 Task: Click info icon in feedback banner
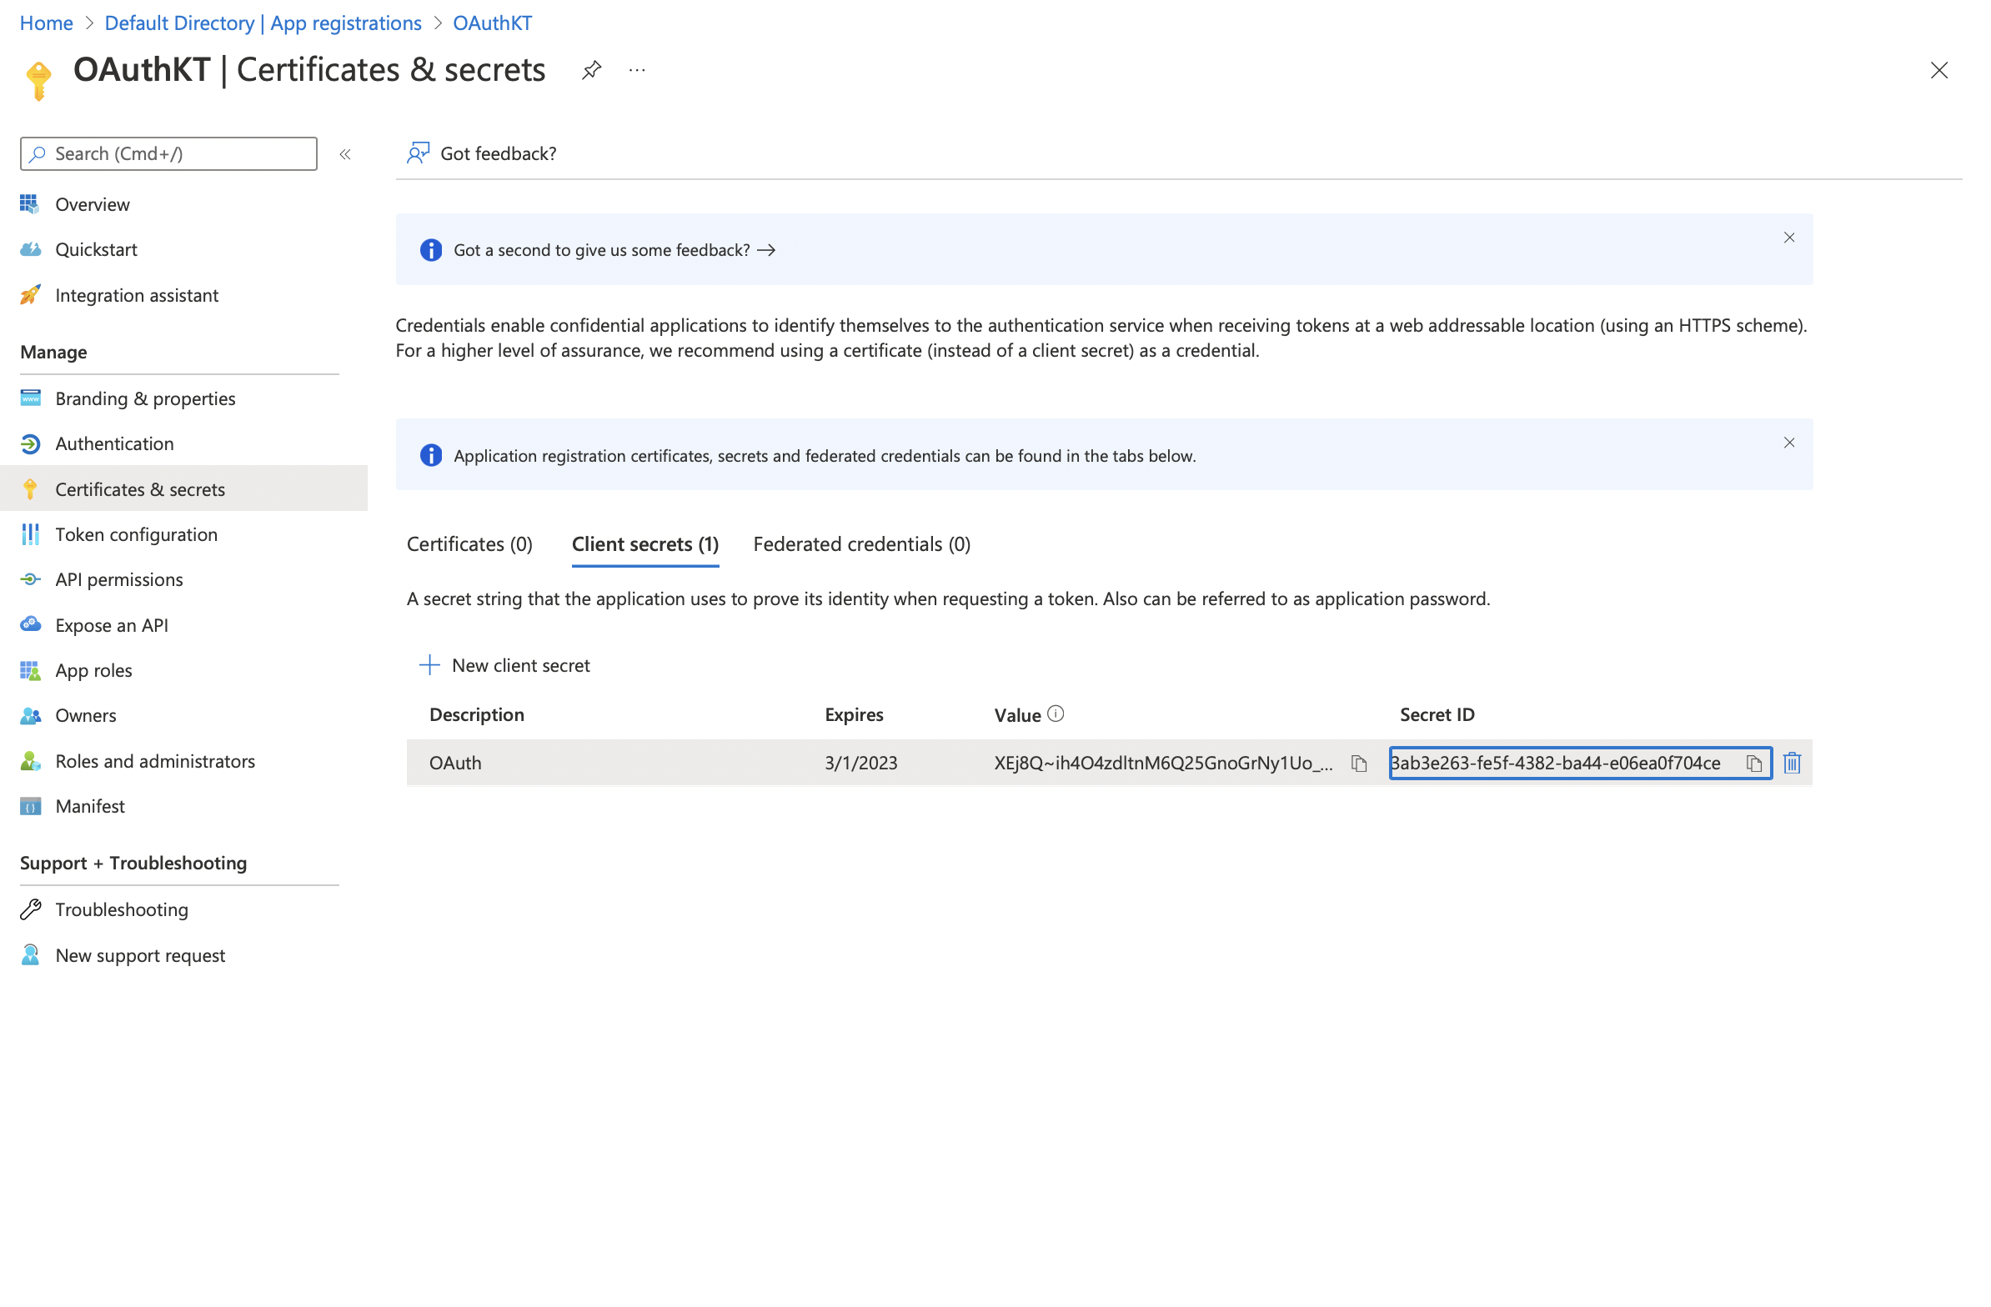431,250
